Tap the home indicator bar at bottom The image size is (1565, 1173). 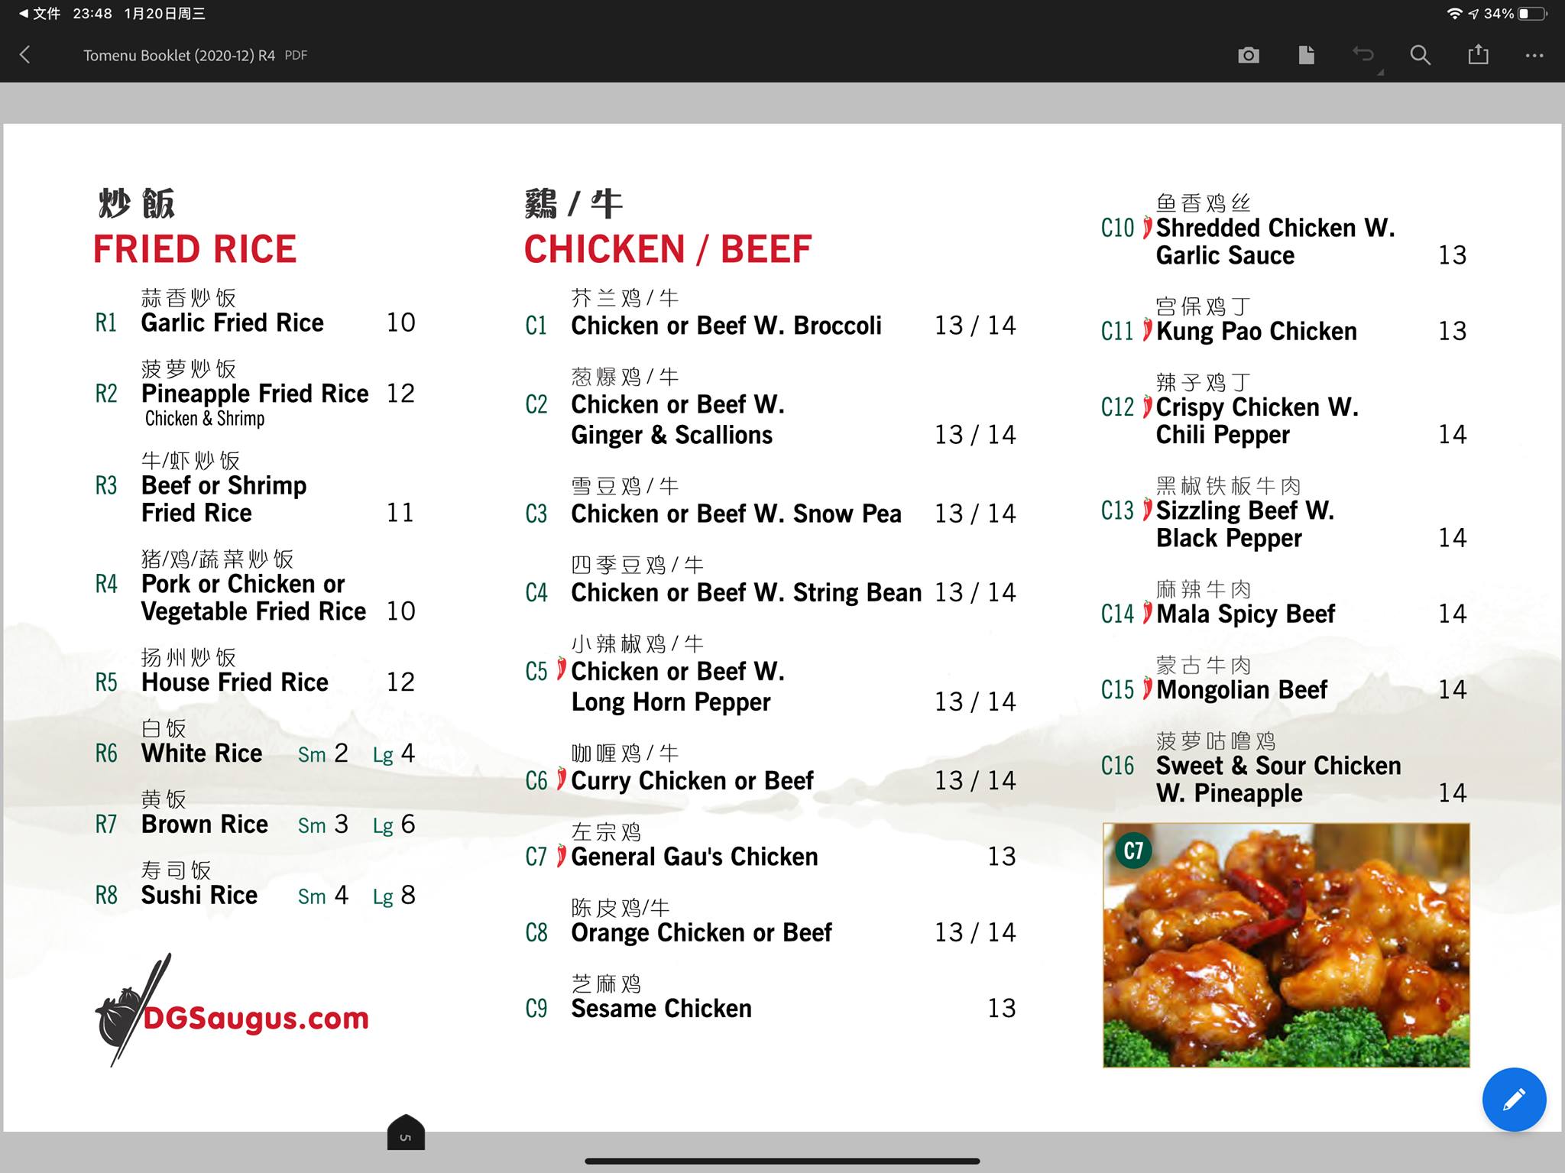[x=782, y=1161]
